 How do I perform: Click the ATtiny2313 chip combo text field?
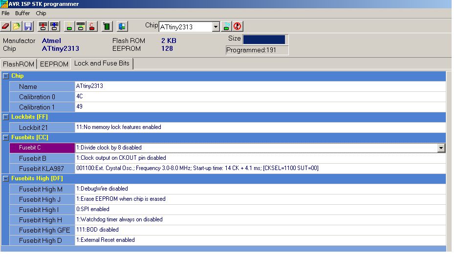coord(186,27)
